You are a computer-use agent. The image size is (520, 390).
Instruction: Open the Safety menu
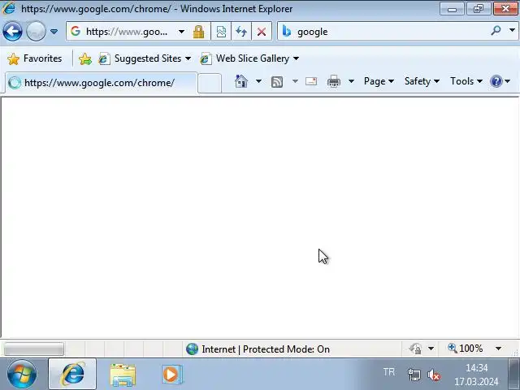point(422,81)
